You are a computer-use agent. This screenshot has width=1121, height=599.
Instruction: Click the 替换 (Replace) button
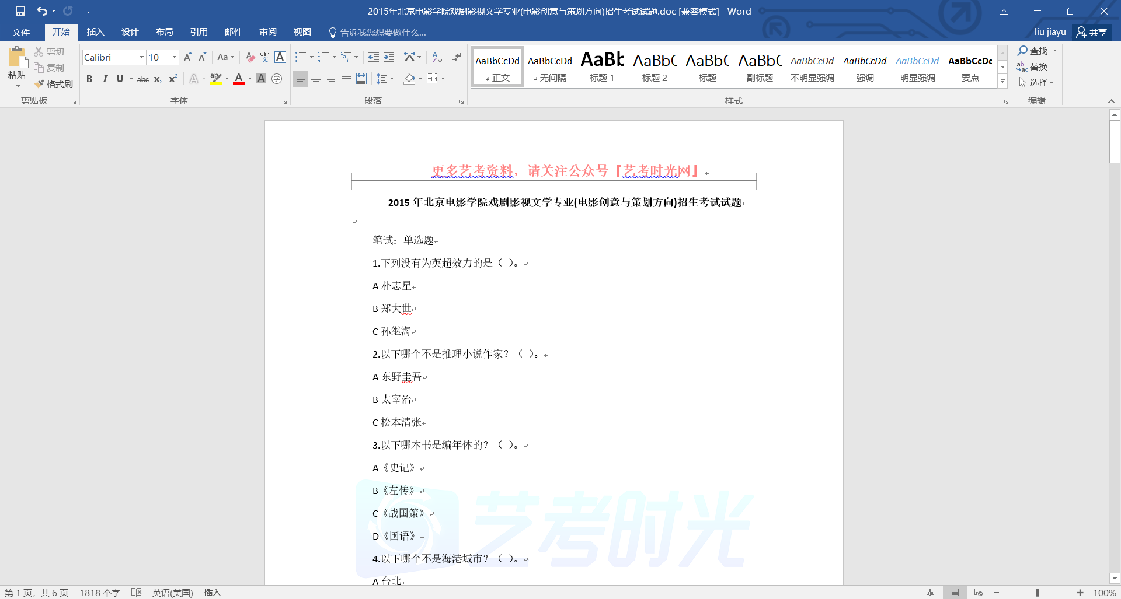[1032, 66]
